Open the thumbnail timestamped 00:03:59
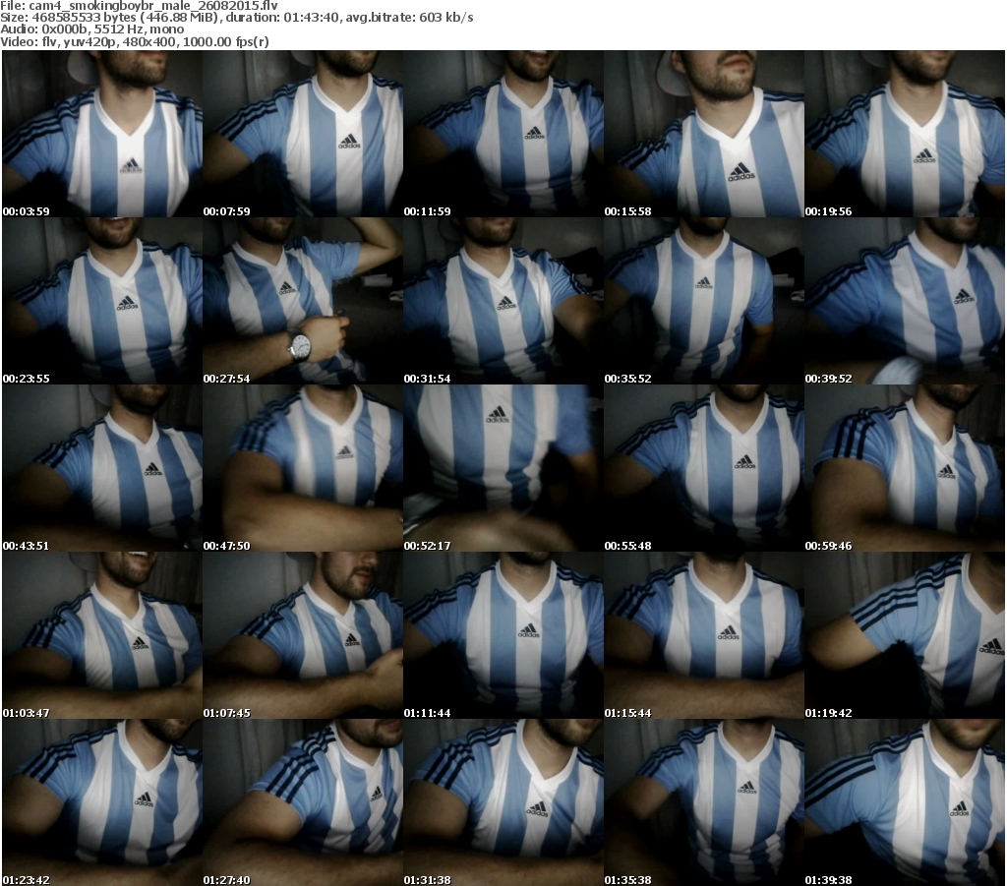Viewport: 1007px width, 886px height. (102, 134)
